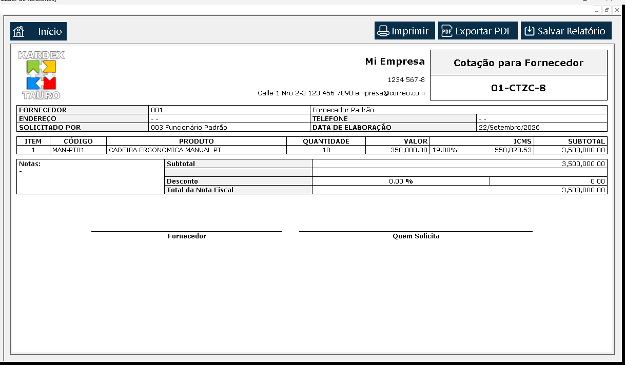Click the unit value 350,000.00
Image resolution: width=625 pixels, height=365 pixels.
pos(409,150)
